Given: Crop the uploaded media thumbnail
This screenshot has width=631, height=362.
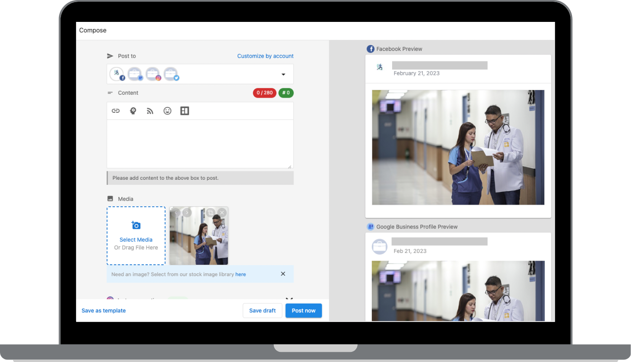Looking at the screenshot, I should [211, 213].
